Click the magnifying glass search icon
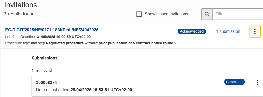263x97 pixels. (x=207, y=14)
